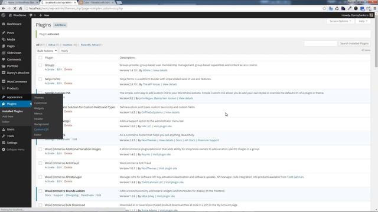This screenshot has height=212, width=378.
Task: Click in the plugin search field
Action: 320,44
